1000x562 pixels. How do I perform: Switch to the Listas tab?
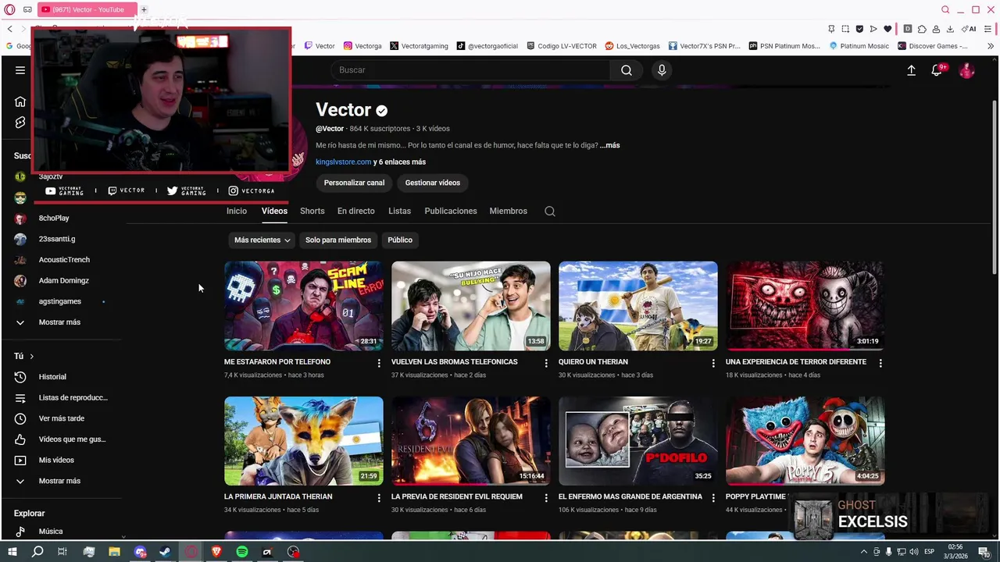pos(399,211)
